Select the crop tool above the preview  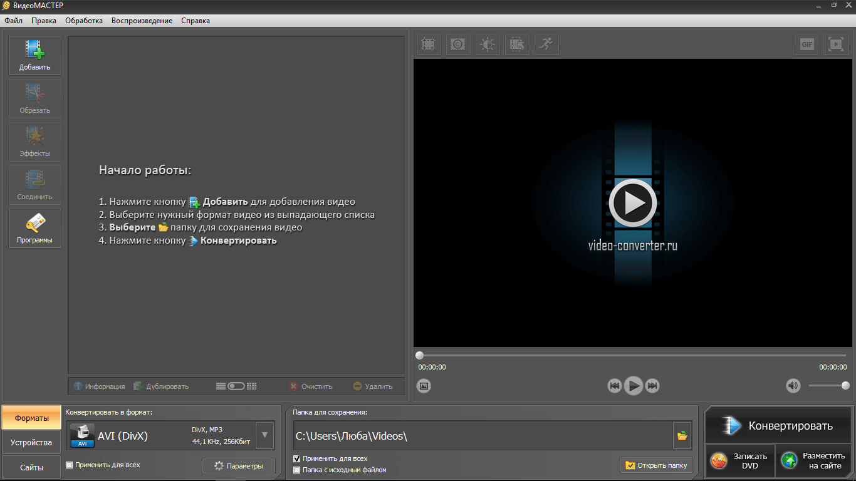pos(429,44)
